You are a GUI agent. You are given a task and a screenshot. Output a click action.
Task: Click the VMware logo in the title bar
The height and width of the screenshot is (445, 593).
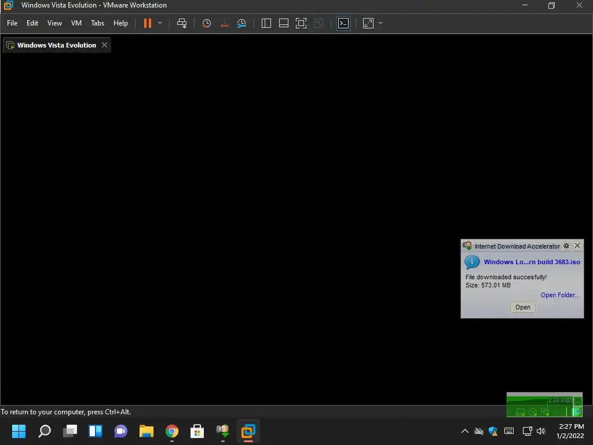[8, 5]
